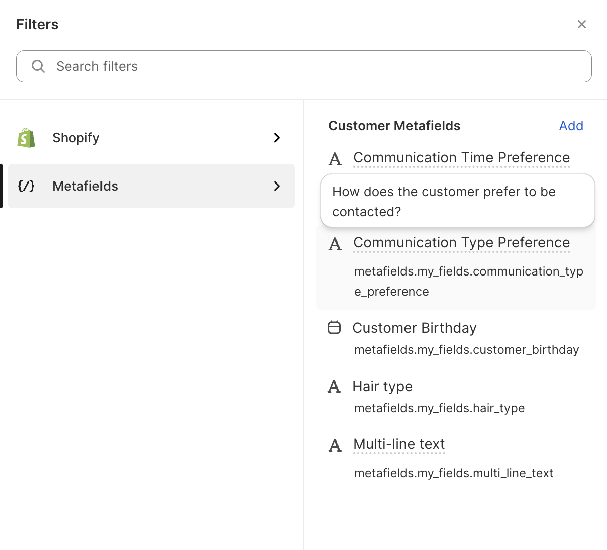Expand the Metafields row chevron
Viewport: 607px width, 550px height.
coord(277,186)
